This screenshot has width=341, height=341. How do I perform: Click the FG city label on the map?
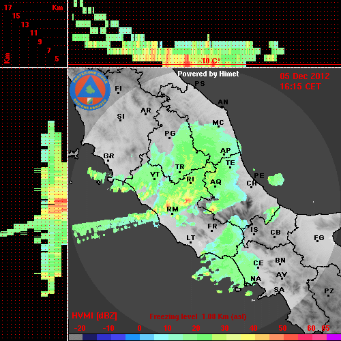pos(319,238)
